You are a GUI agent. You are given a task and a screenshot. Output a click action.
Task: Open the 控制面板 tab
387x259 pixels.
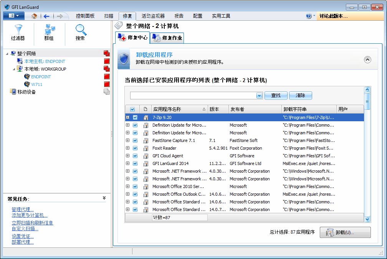[85, 16]
